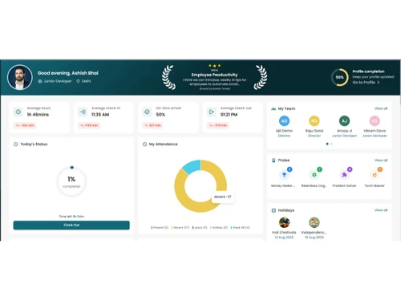The image size is (401, 301).
Task: Click the right laurel wreath icon
Action: [260, 77]
